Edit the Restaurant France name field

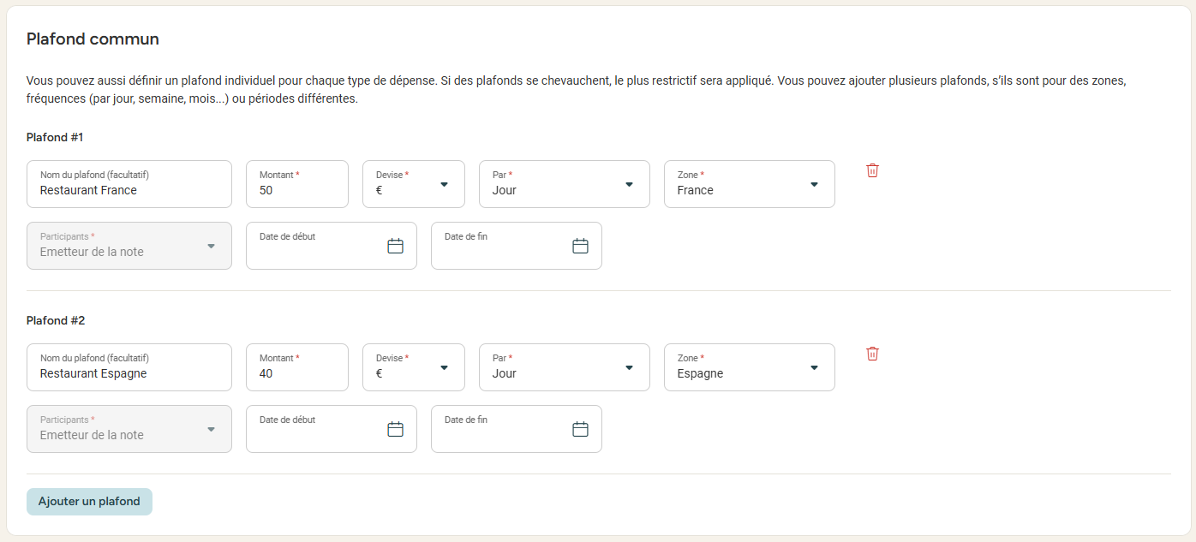point(129,184)
